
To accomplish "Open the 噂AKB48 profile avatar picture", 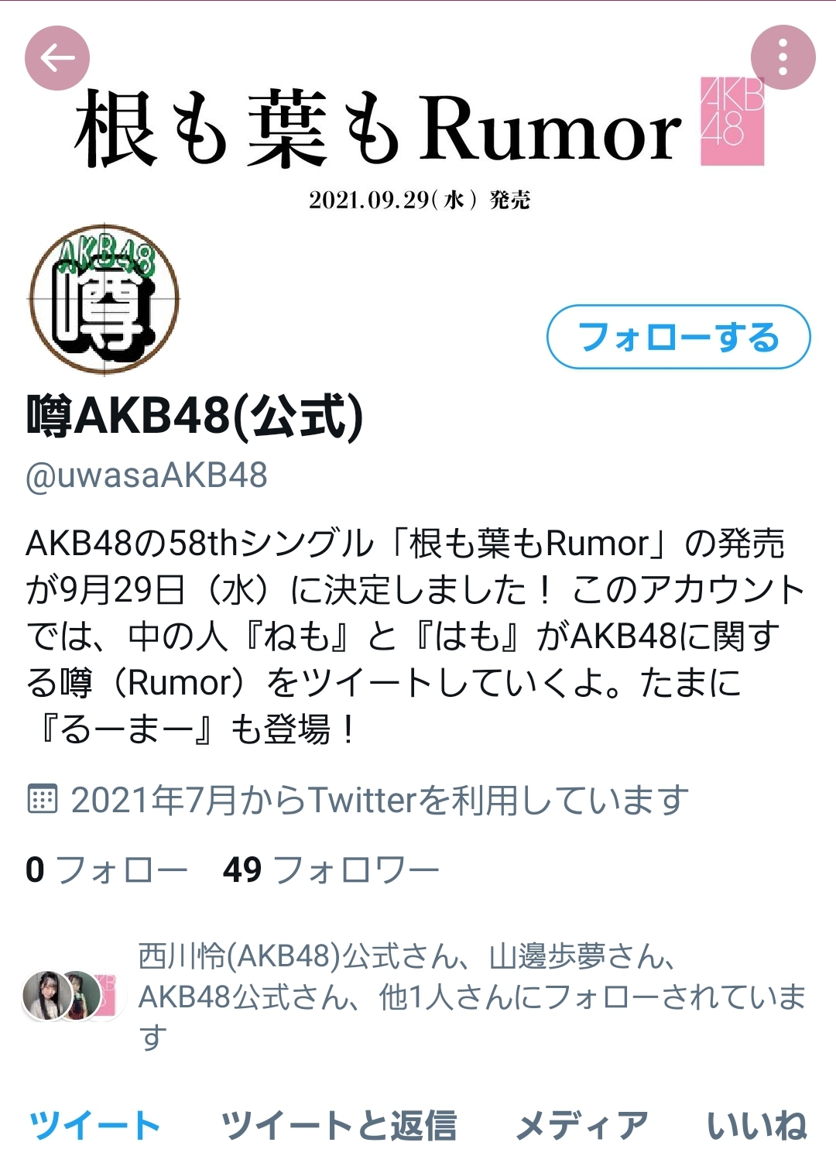I will [x=104, y=300].
